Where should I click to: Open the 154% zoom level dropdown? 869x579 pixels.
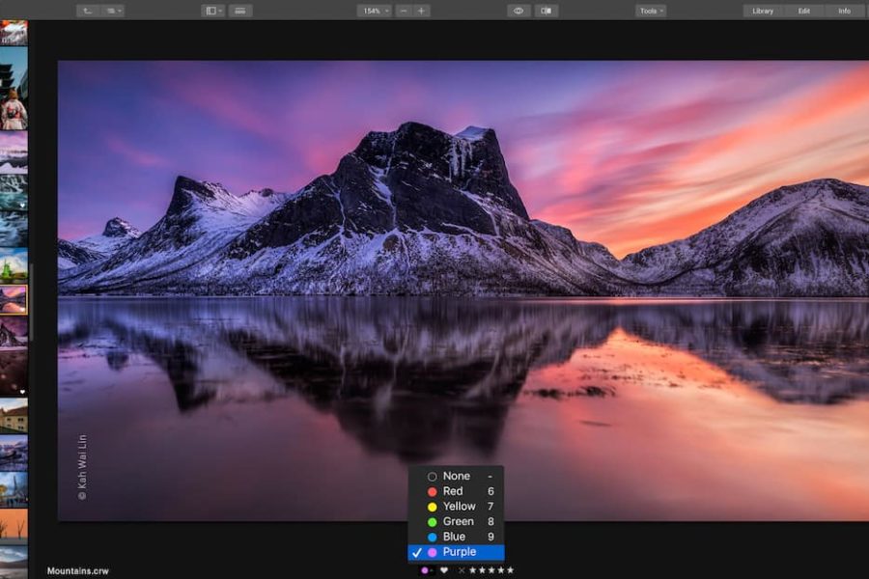point(374,11)
